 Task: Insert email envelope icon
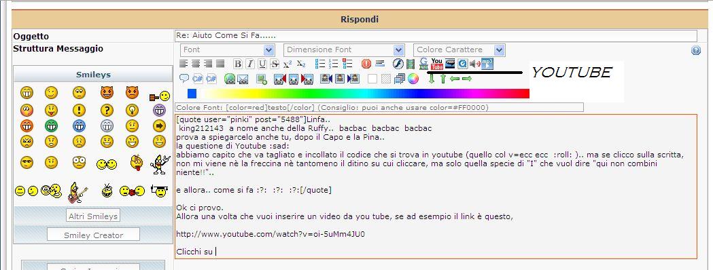tap(243, 79)
